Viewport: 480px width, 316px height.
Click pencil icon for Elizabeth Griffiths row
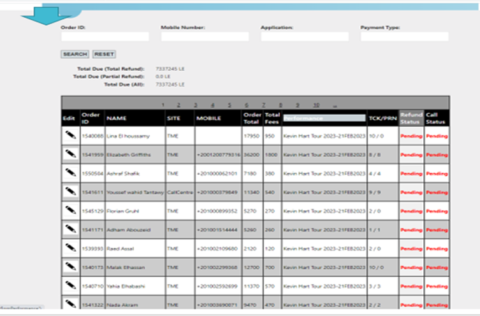tap(71, 154)
